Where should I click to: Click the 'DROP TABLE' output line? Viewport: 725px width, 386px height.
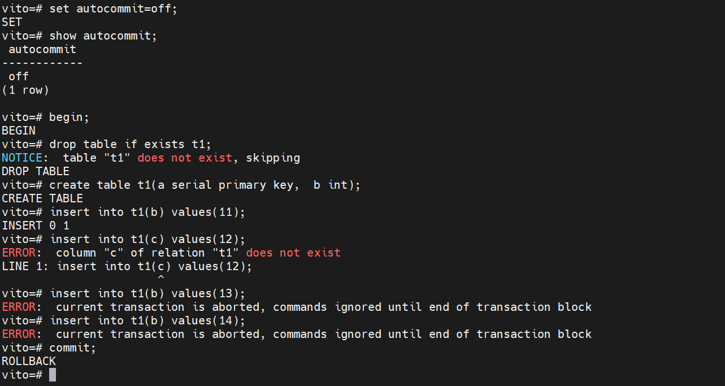click(x=36, y=171)
